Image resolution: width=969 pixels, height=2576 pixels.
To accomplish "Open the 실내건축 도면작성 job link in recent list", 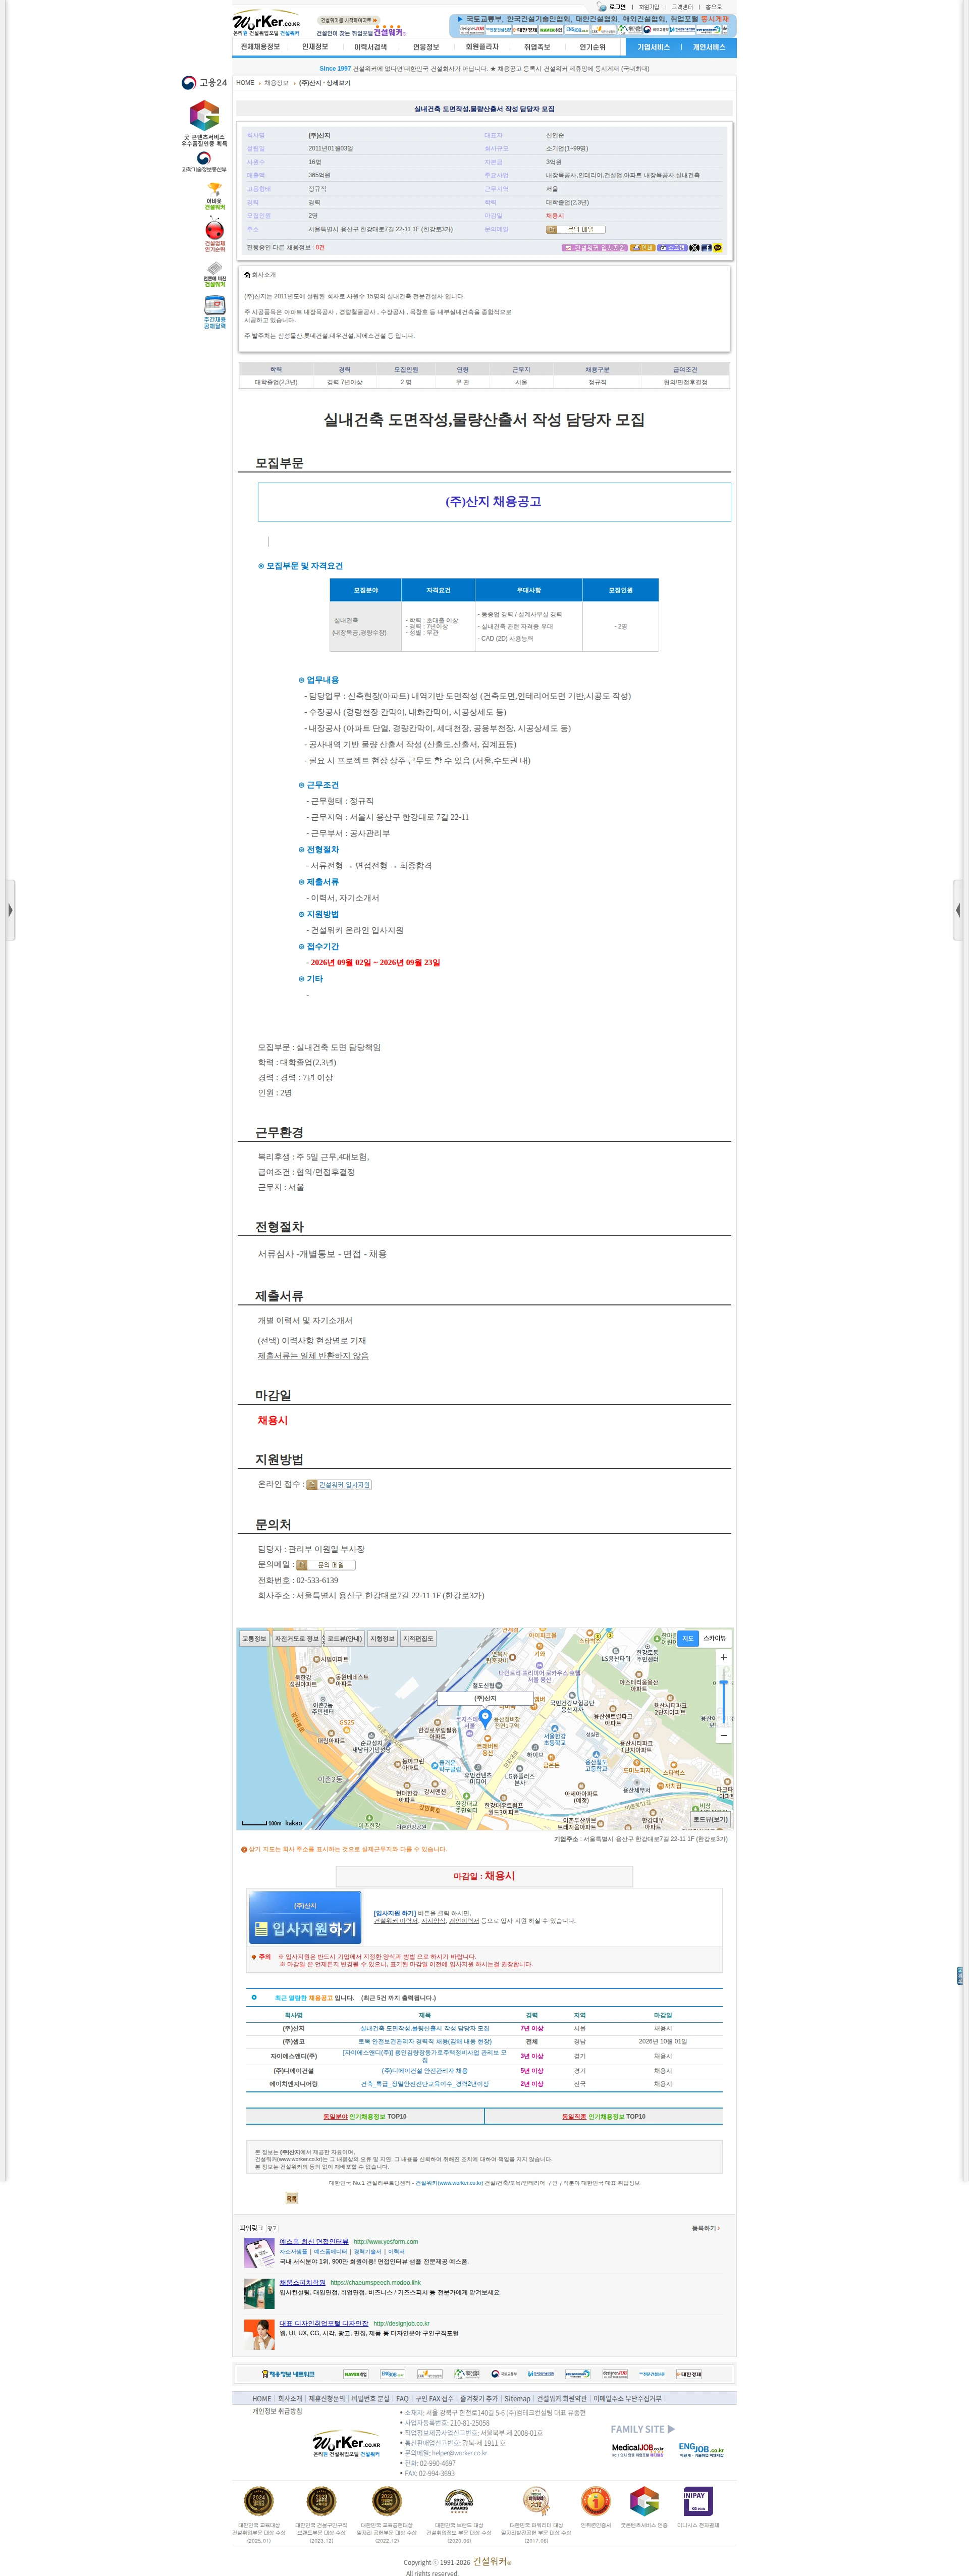I will (425, 2028).
